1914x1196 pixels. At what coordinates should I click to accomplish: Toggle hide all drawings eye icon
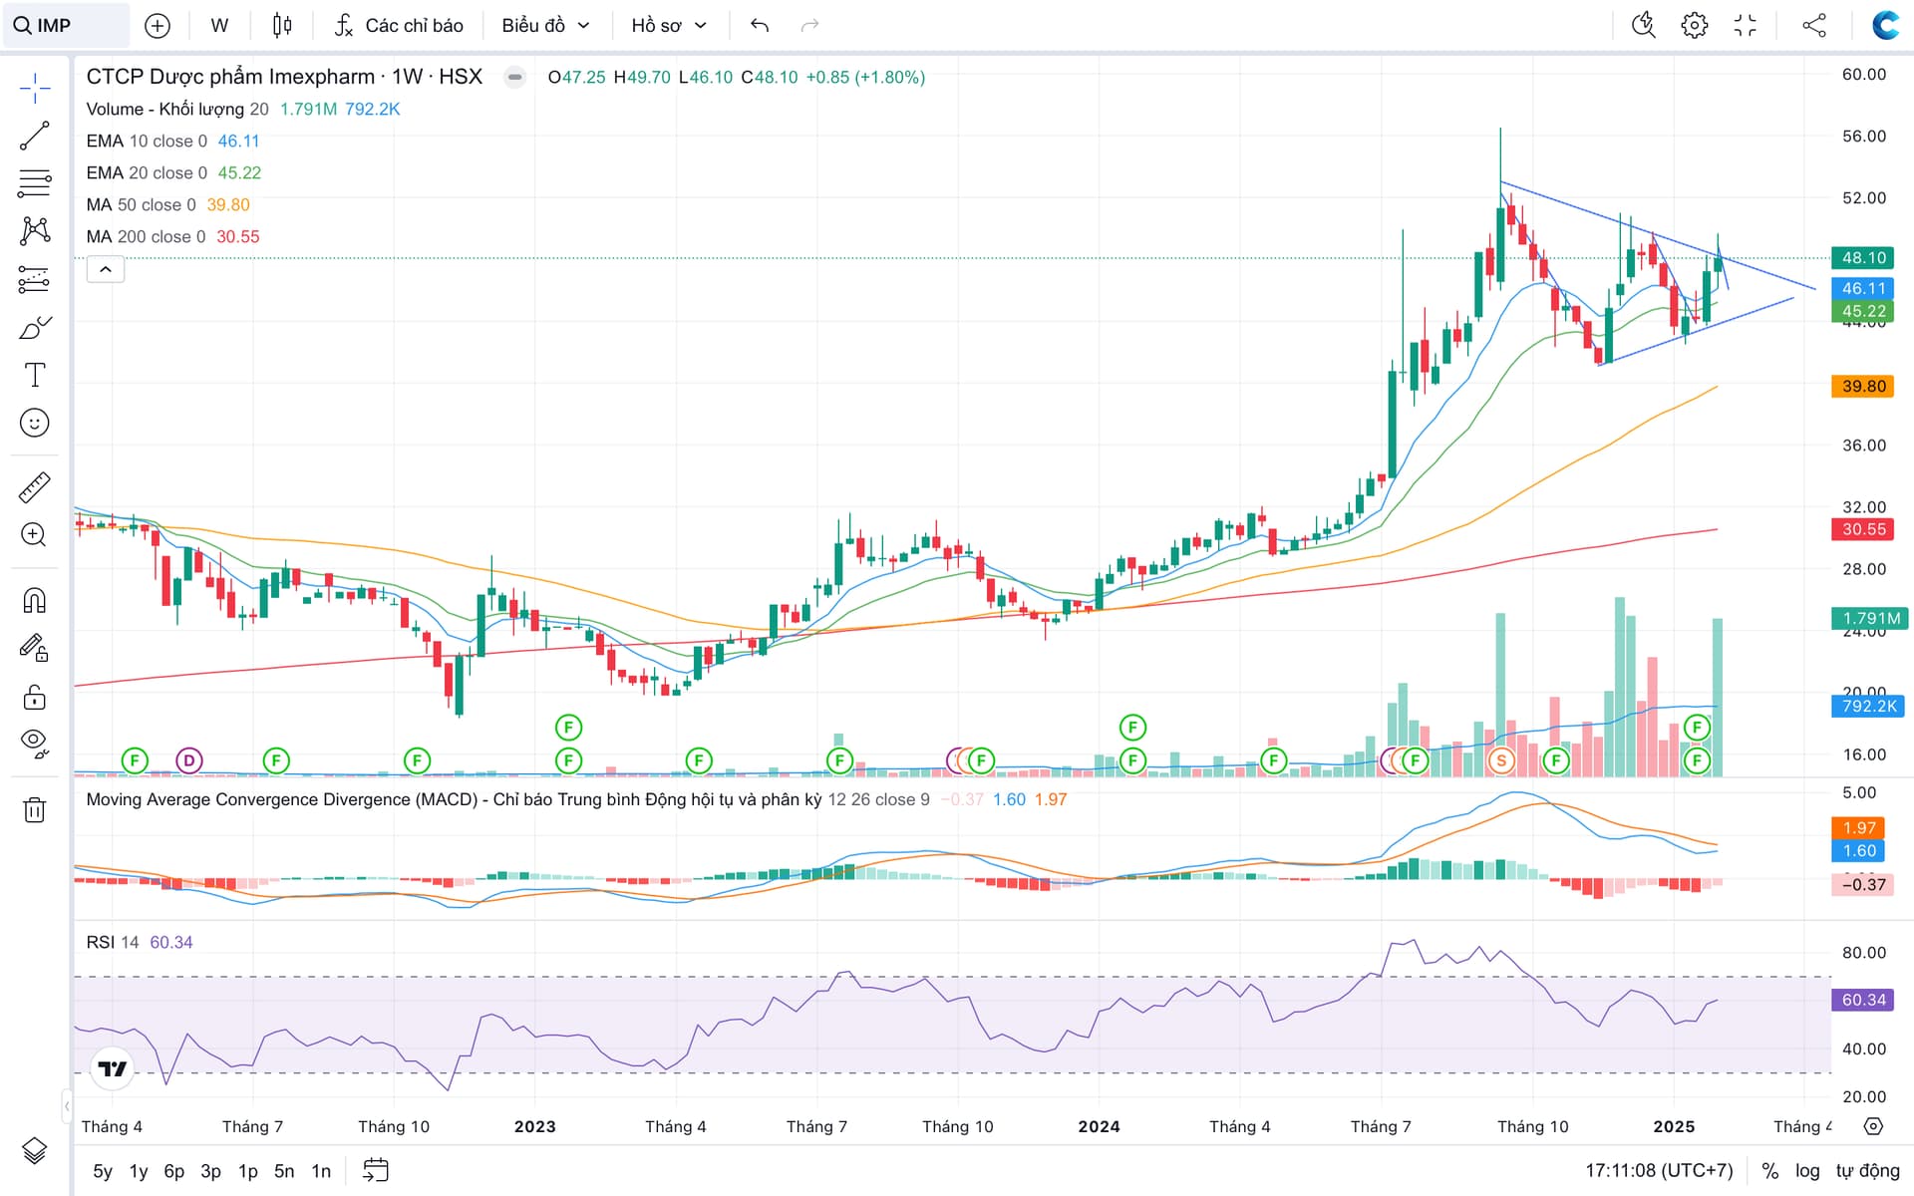coord(34,742)
